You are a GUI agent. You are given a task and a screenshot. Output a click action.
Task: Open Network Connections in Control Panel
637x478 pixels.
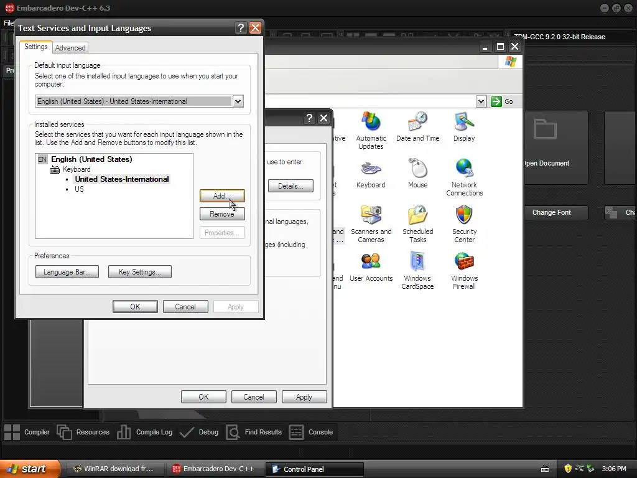pyautogui.click(x=464, y=177)
